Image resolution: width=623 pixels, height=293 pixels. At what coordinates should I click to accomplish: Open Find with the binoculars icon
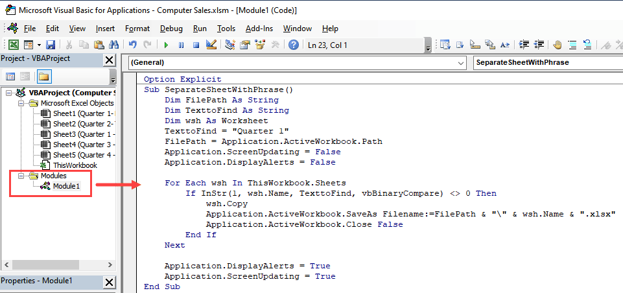(113, 45)
